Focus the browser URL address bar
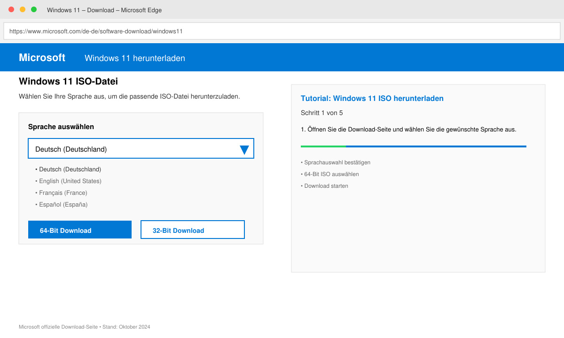 282,31
